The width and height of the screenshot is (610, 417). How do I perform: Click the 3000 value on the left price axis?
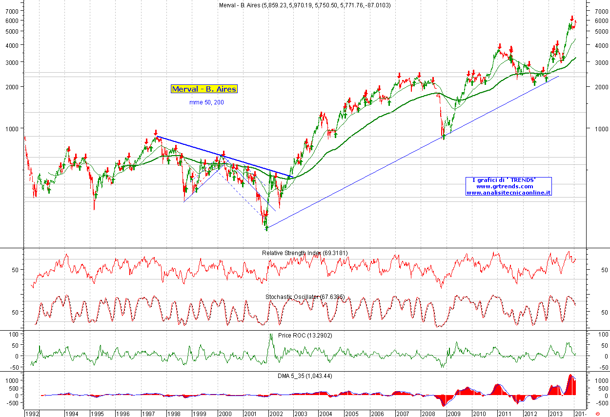pos(13,62)
